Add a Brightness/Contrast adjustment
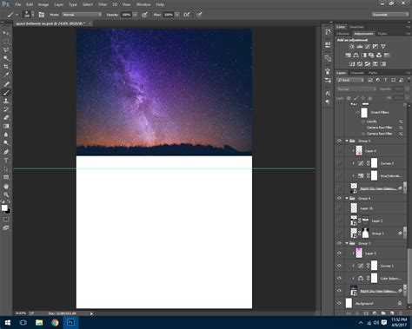412x329 pixels. pyautogui.click(x=352, y=47)
